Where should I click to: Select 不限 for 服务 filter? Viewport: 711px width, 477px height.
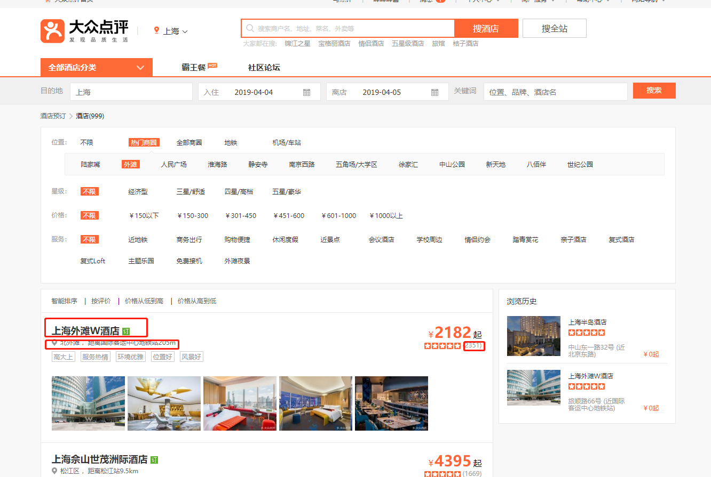coord(89,239)
